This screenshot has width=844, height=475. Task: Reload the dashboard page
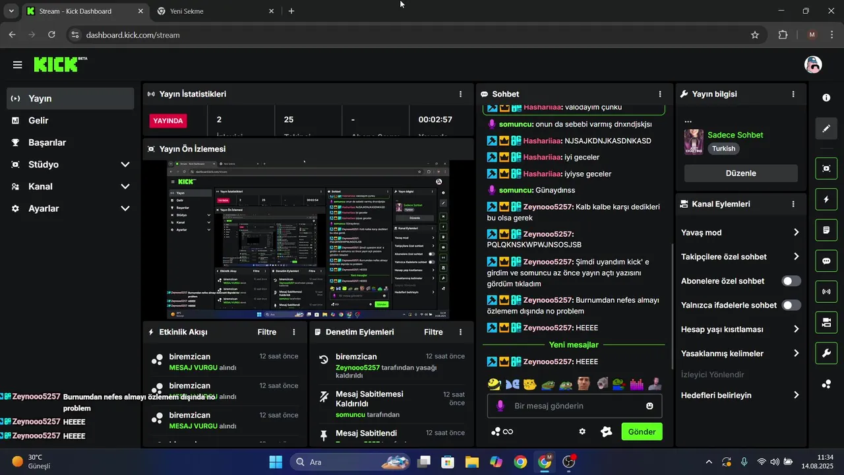(51, 35)
